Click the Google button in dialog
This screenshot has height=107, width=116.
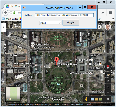[x=71, y=23]
